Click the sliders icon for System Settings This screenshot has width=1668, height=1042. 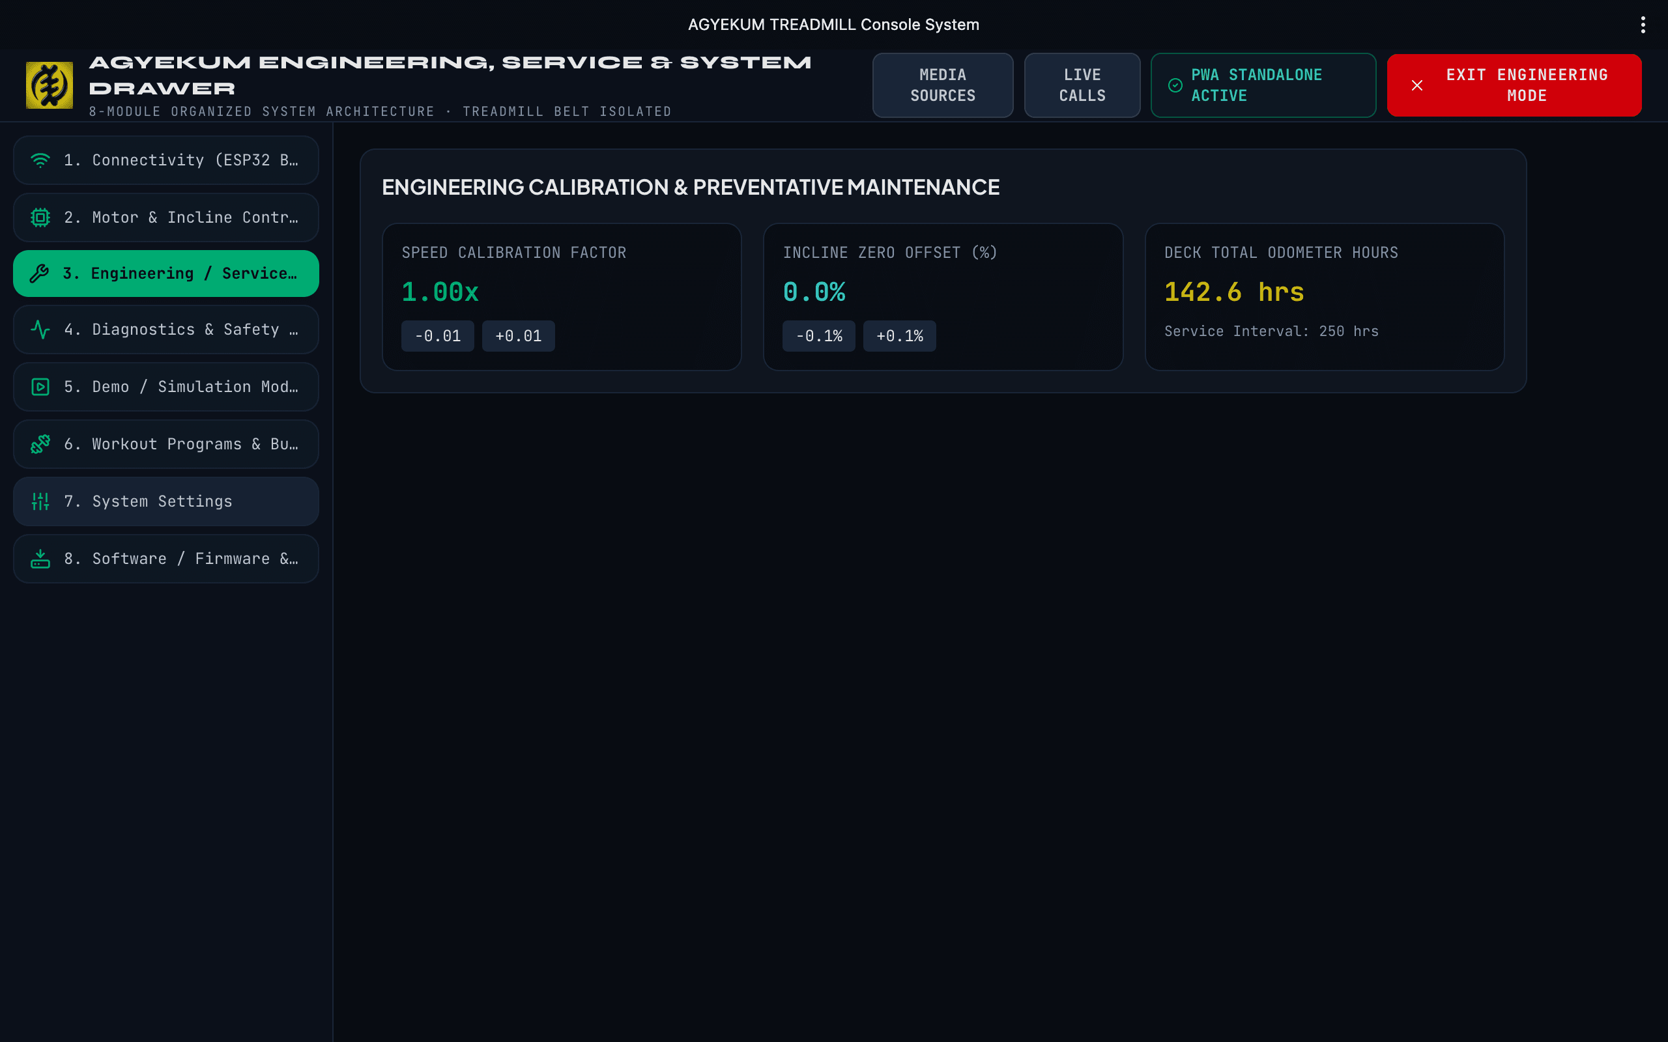coord(40,501)
